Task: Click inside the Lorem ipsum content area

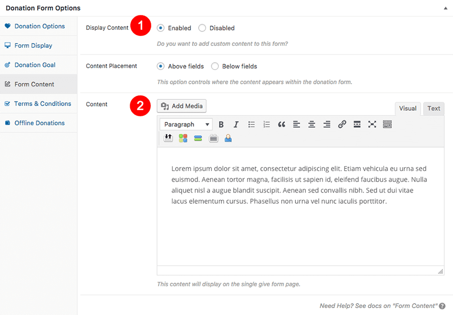Action: [x=300, y=185]
